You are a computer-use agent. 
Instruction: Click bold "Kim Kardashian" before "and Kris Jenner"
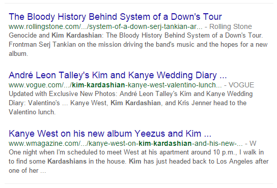pos(135,103)
